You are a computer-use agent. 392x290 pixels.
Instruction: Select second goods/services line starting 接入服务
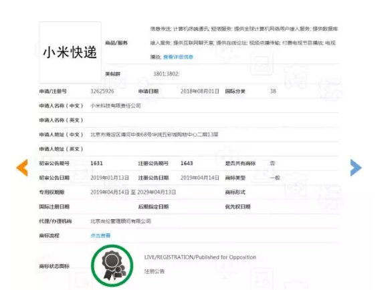pyautogui.click(x=243, y=43)
